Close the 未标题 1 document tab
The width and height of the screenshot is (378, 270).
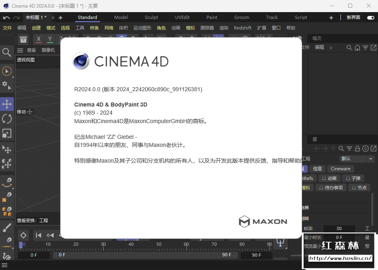click(x=53, y=18)
